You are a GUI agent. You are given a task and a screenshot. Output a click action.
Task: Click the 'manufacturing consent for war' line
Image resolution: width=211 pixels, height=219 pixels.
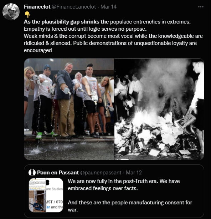(x=130, y=206)
